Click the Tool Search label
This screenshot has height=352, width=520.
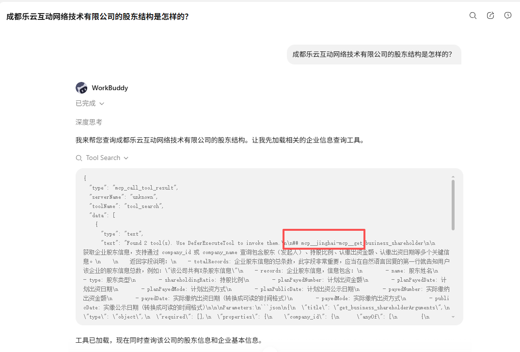pyautogui.click(x=103, y=158)
